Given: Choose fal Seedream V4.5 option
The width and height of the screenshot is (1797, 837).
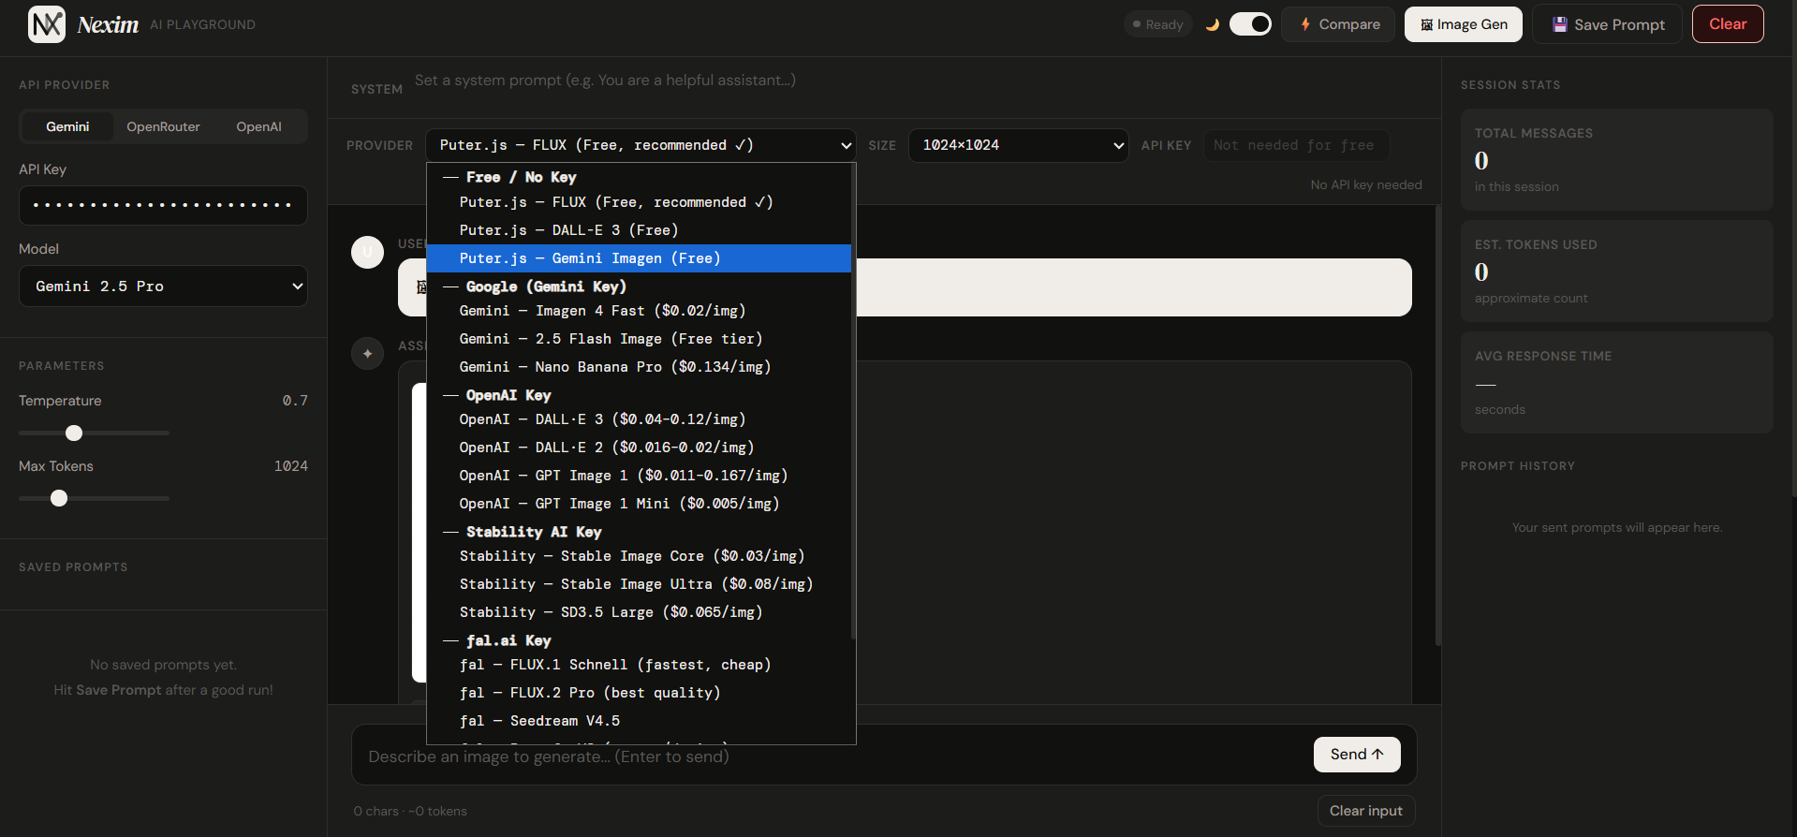Looking at the screenshot, I should coord(639,721).
